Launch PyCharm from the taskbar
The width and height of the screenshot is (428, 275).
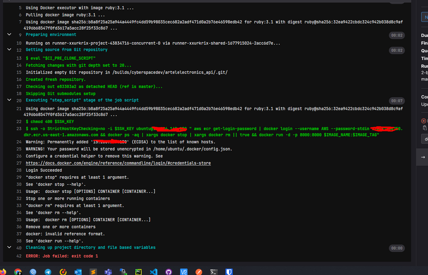tap(139, 272)
